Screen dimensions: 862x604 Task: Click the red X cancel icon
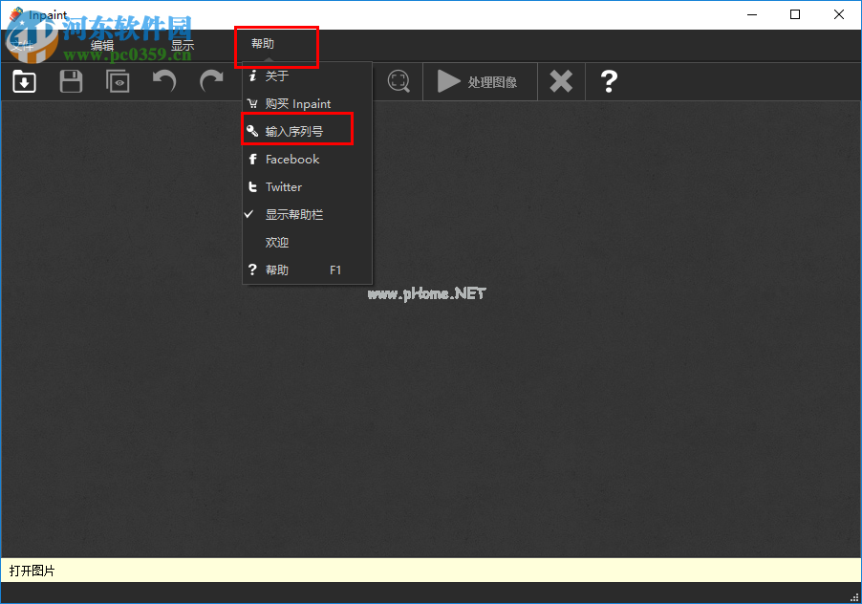click(x=561, y=81)
